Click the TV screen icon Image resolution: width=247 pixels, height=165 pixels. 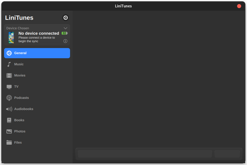[9, 87]
